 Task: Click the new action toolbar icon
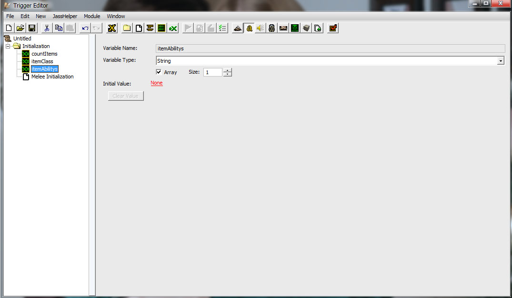pyautogui.click(x=211, y=29)
